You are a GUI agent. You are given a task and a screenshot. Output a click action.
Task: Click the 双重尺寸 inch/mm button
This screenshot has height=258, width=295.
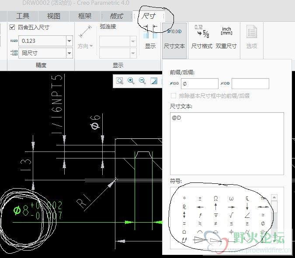click(226, 38)
